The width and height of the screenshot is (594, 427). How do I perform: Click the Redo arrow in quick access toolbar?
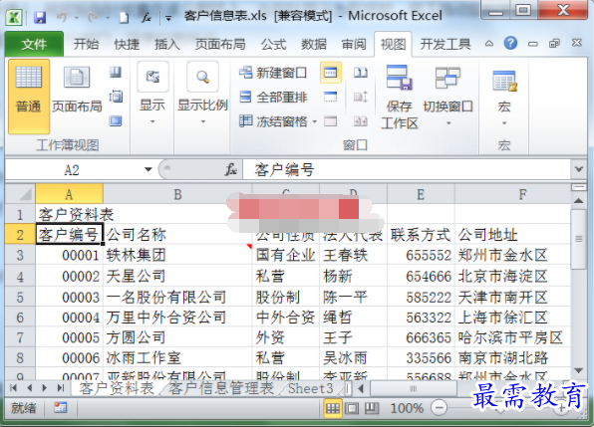(x=93, y=17)
